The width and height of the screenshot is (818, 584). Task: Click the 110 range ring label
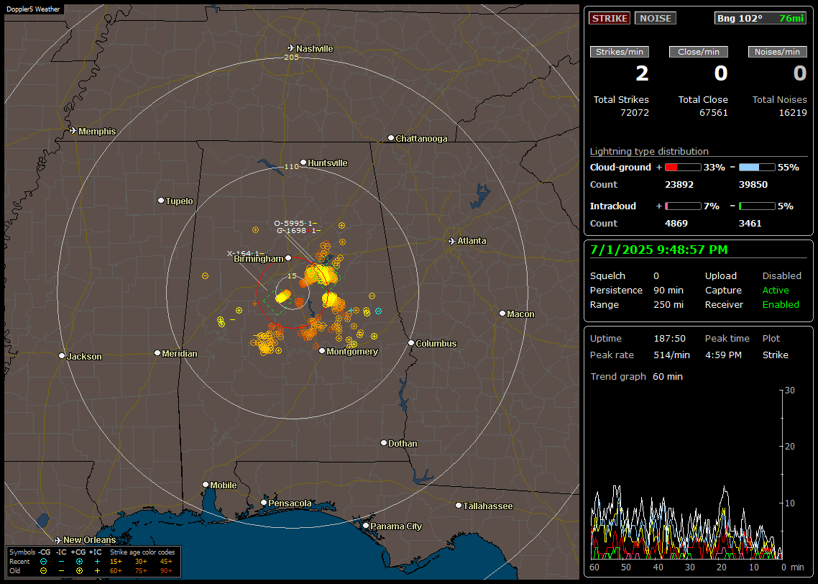pos(291,166)
